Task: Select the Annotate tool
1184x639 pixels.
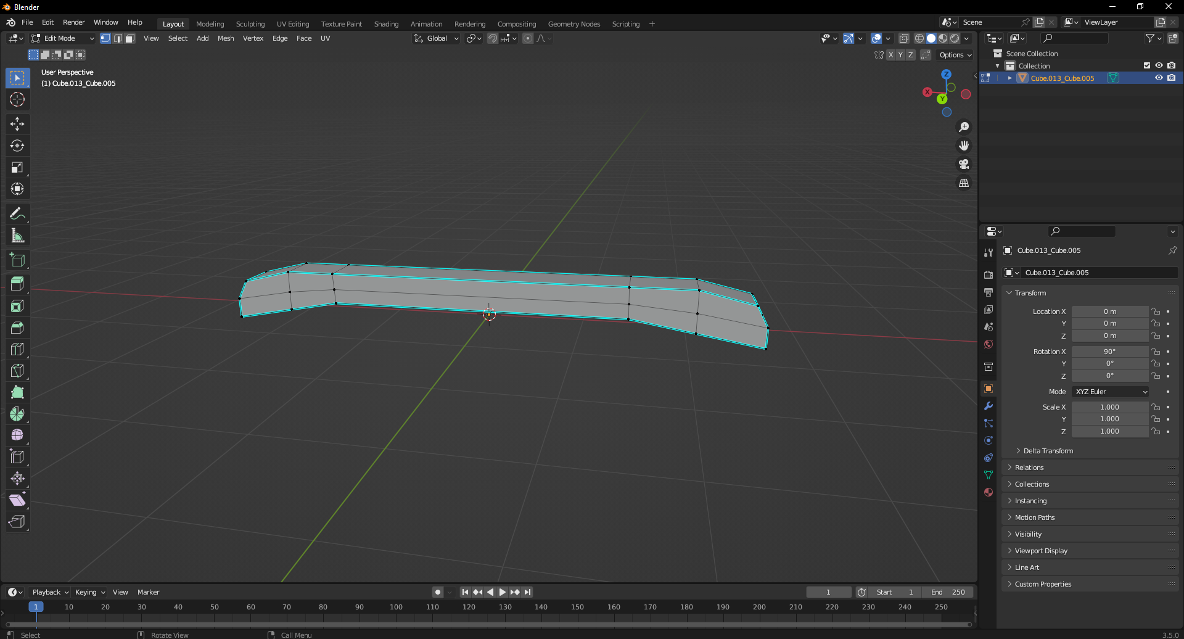Action: click(18, 213)
